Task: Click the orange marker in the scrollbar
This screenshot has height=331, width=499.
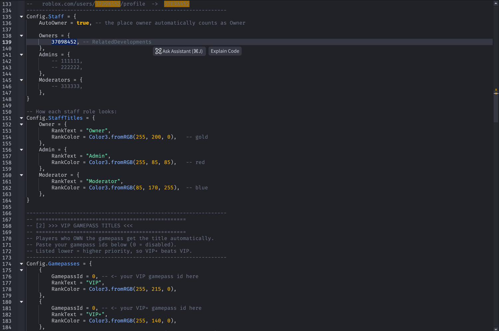Action: 496,90
